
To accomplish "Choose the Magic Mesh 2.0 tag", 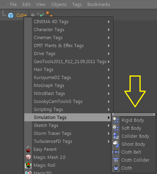I will tap(68, 157).
